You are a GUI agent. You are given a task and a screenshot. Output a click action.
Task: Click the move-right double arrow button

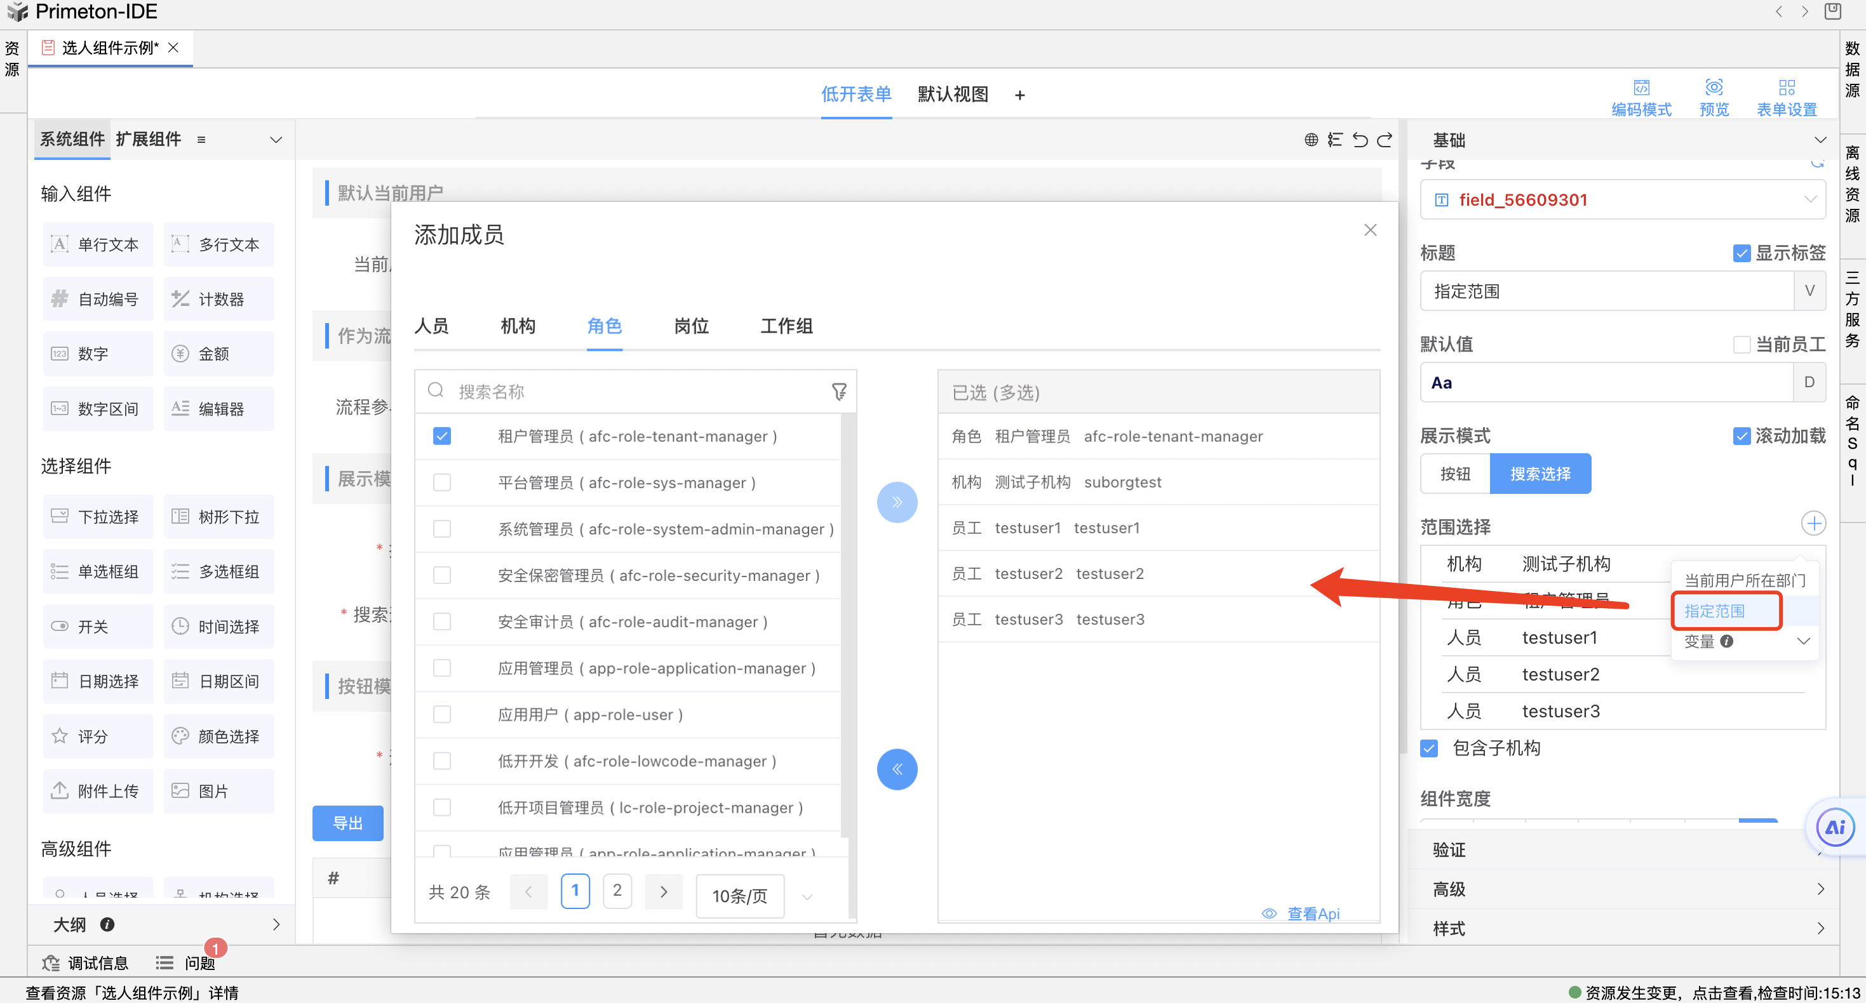pos(897,502)
